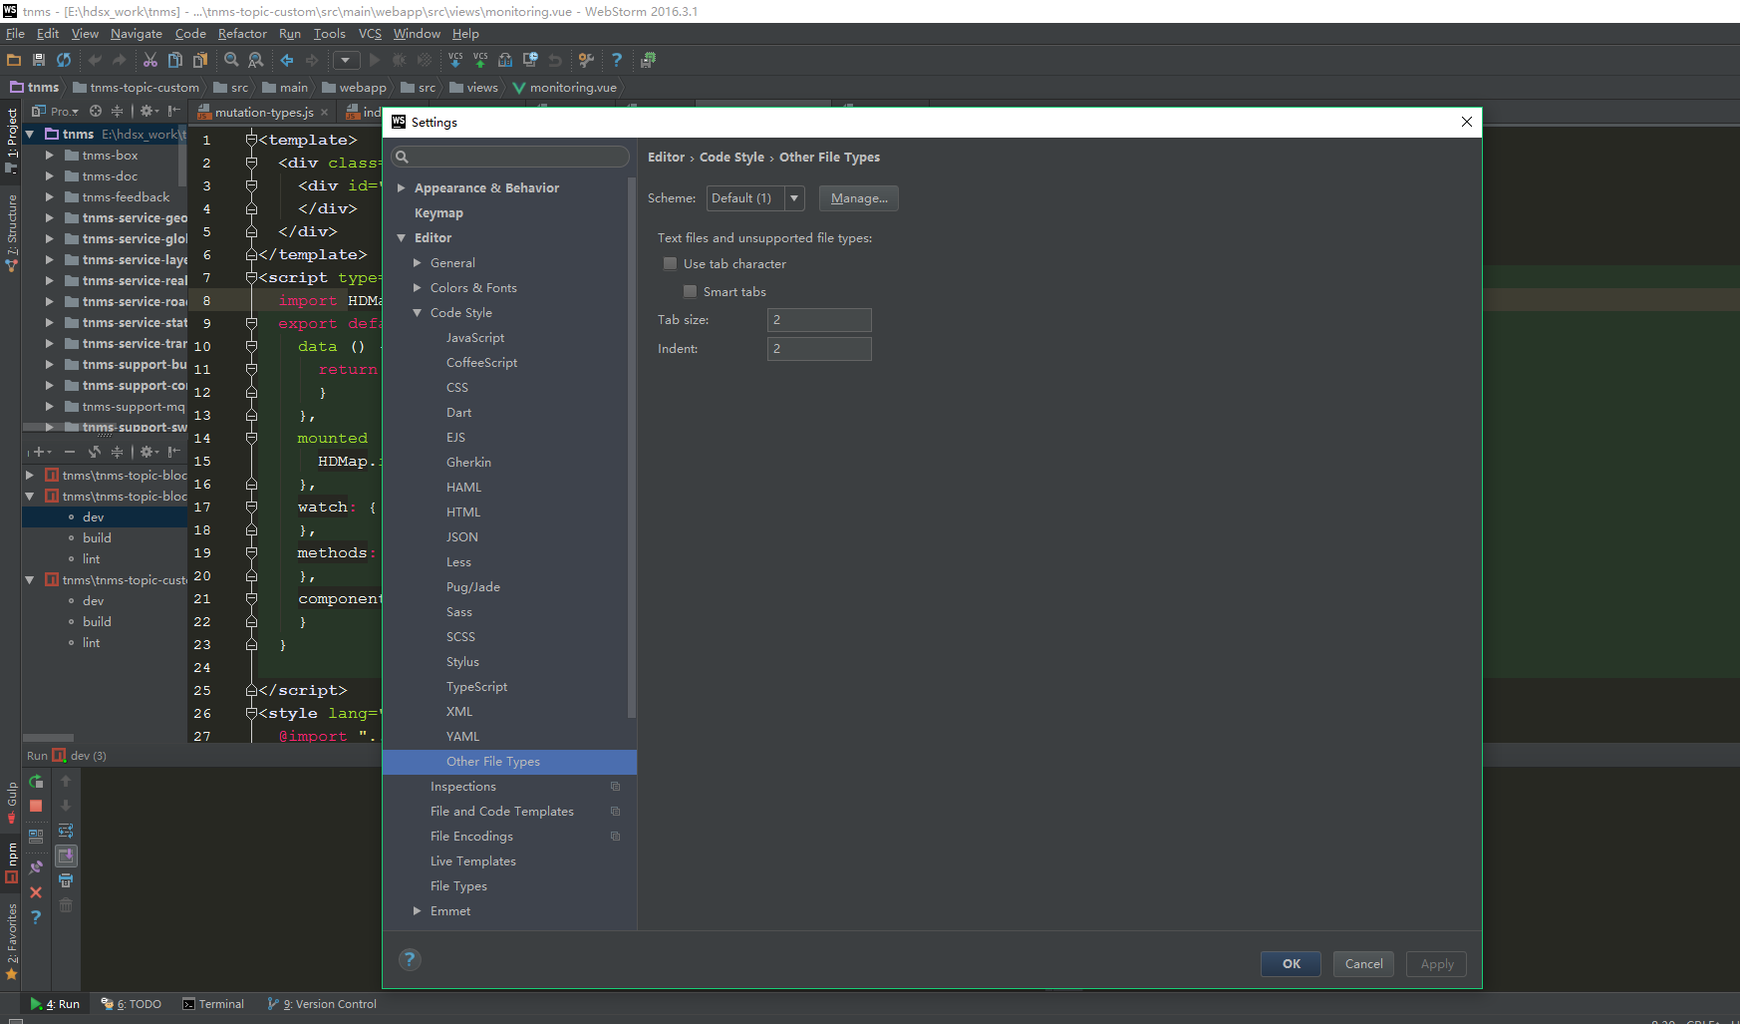Click the Paste toolbar icon

[200, 60]
